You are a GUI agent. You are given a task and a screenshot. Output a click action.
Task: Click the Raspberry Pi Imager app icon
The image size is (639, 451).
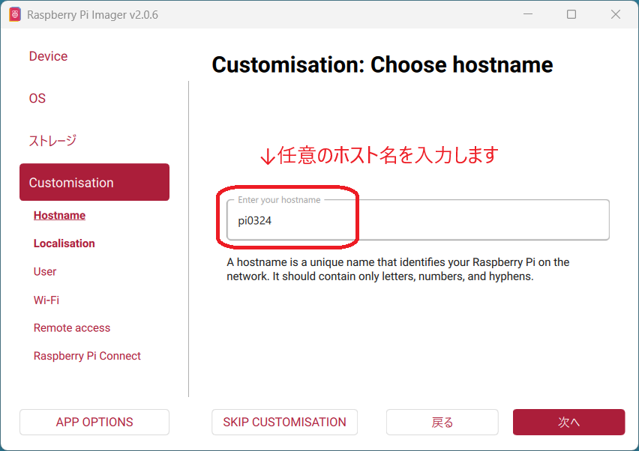(x=14, y=14)
